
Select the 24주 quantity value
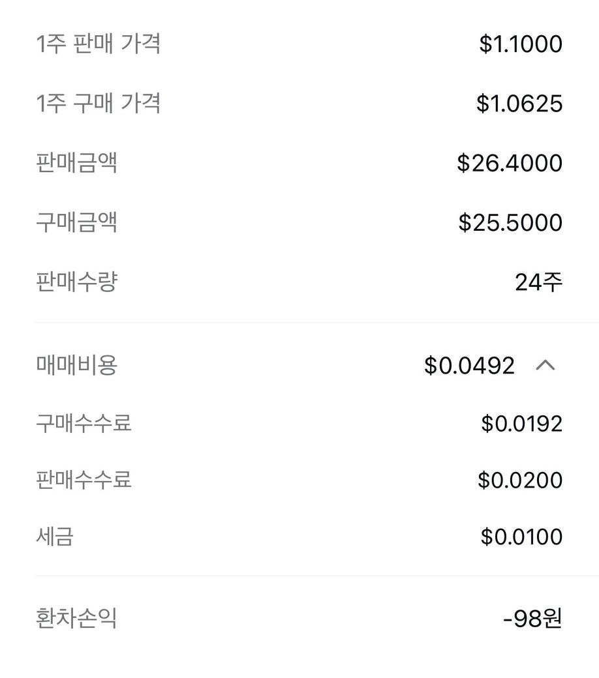(x=538, y=282)
